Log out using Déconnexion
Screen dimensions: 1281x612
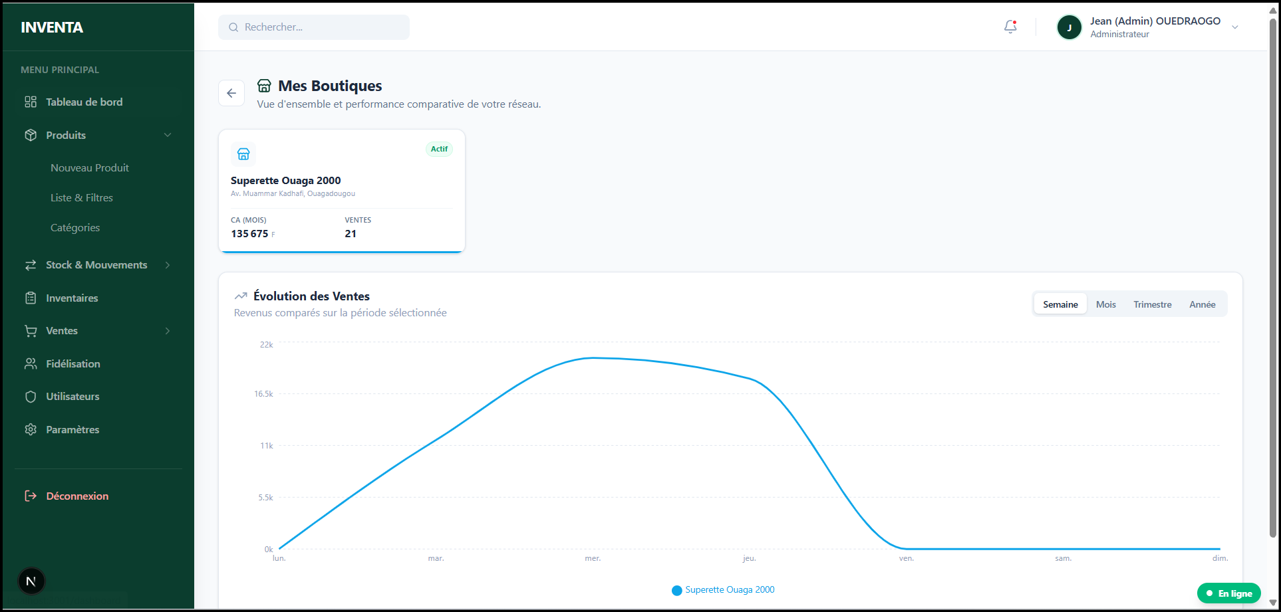click(x=77, y=496)
